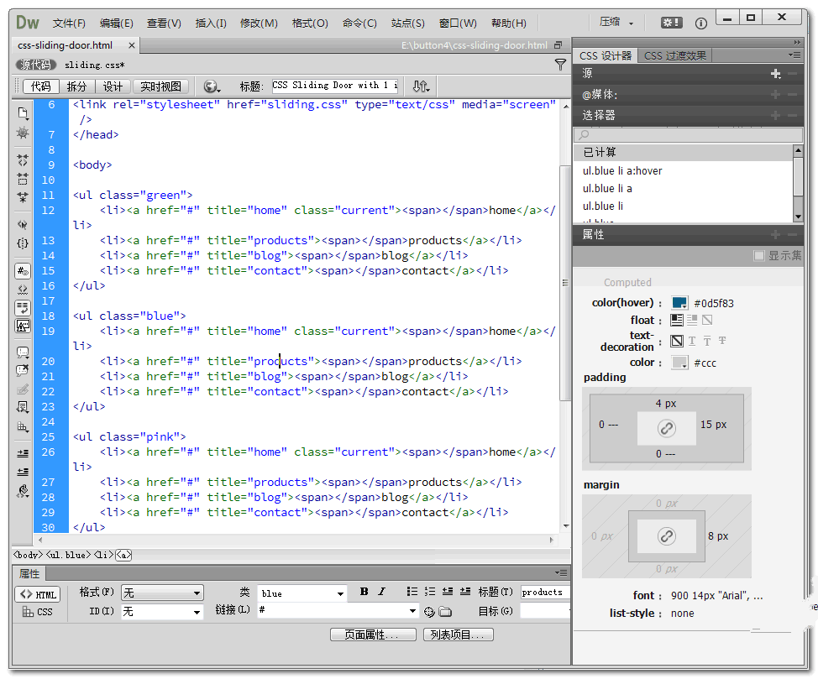Viewport: 818px width, 679px height.
Task: Open documents icon in coding toolbar
Action: point(23,112)
